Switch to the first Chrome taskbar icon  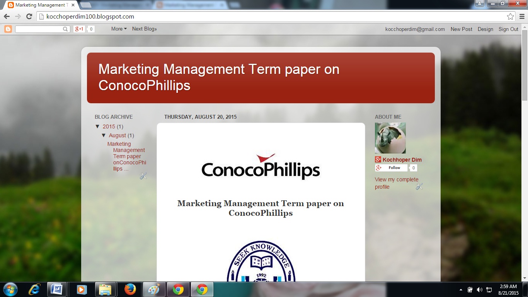(178, 289)
